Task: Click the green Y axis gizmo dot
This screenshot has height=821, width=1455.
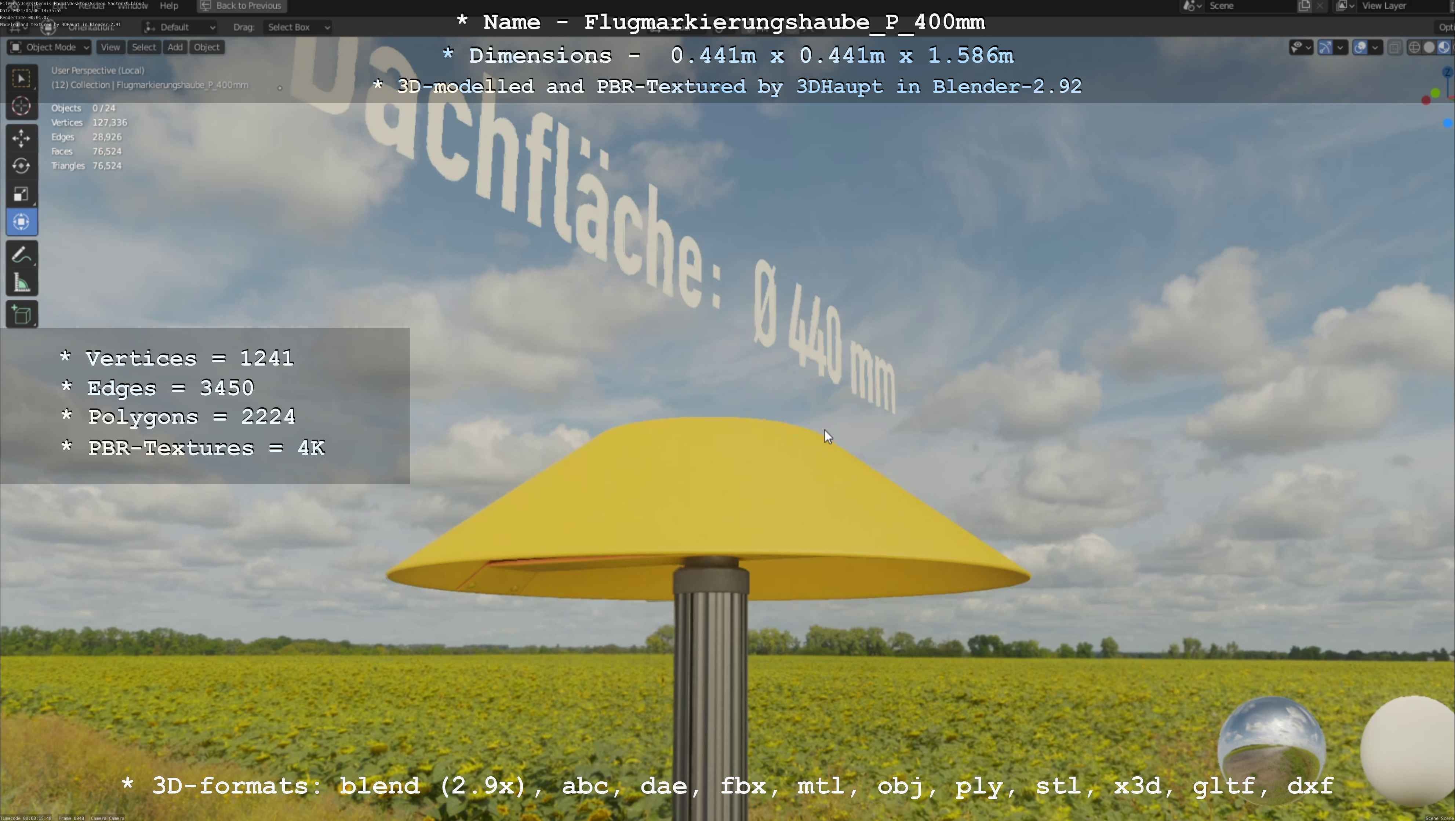Action: point(1435,94)
